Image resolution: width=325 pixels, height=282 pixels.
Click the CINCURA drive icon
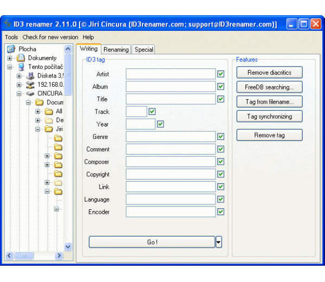click(30, 93)
